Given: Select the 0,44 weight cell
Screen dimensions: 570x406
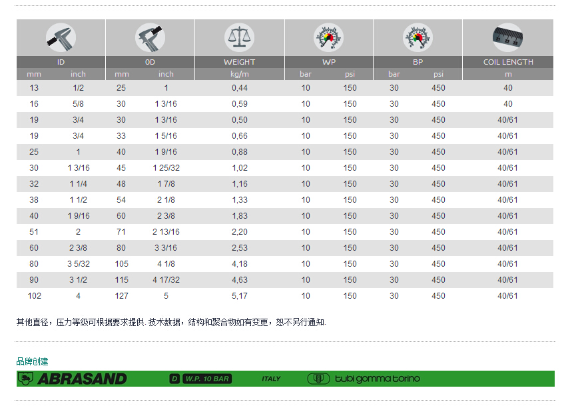Looking at the screenshot, I should coord(239,88).
